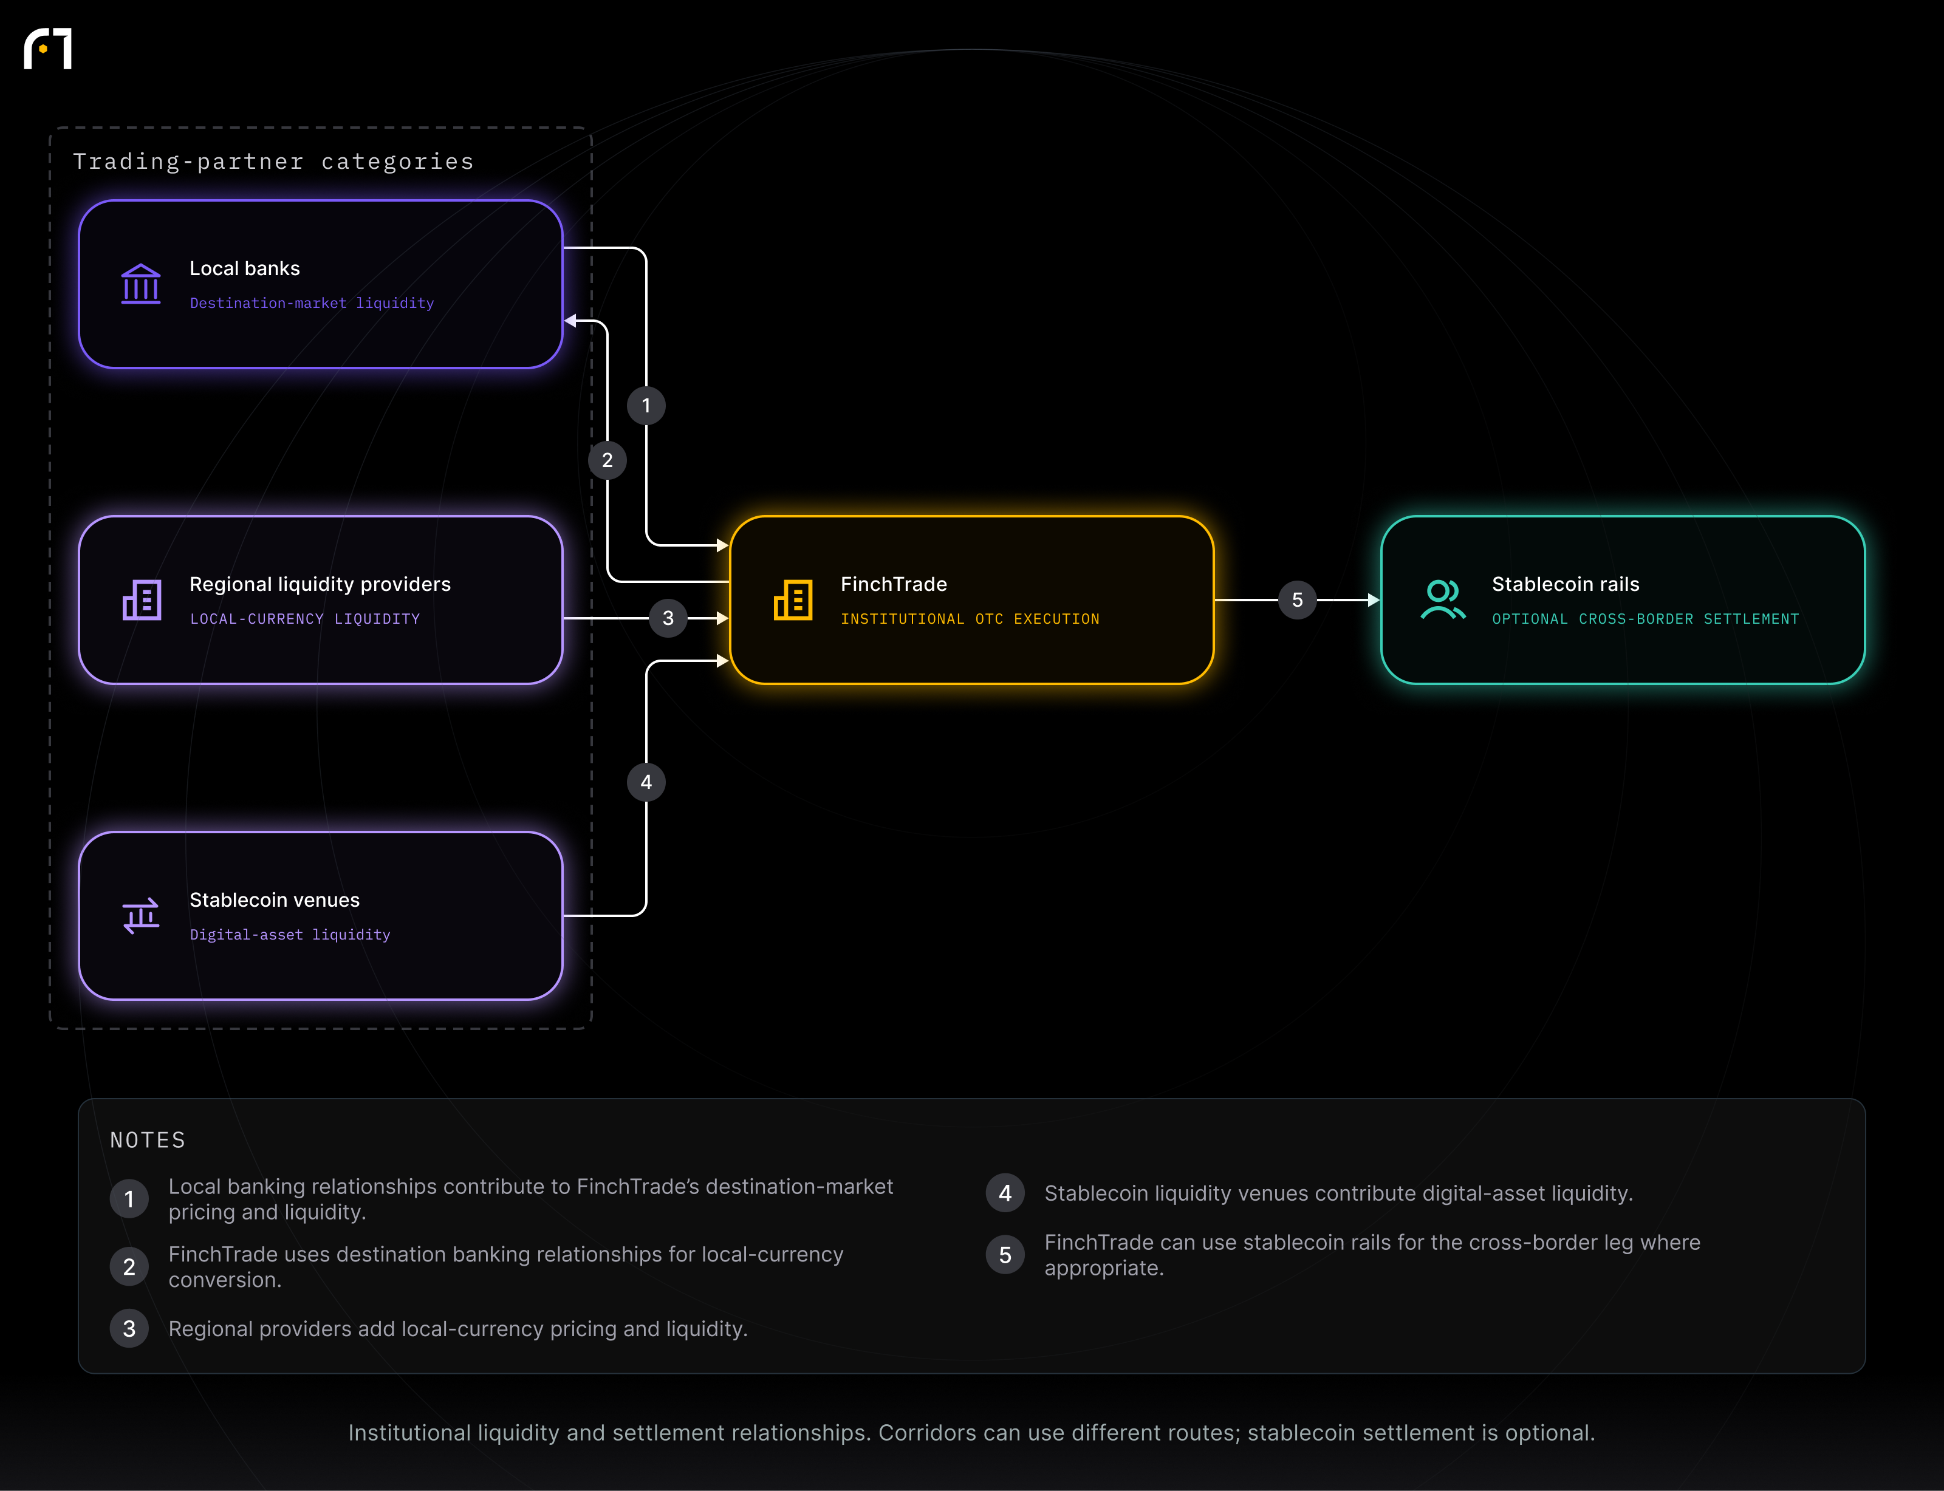Click the INSTITUTIONAL OTC EXECUTION label
The height and width of the screenshot is (1491, 1944).
coord(970,619)
